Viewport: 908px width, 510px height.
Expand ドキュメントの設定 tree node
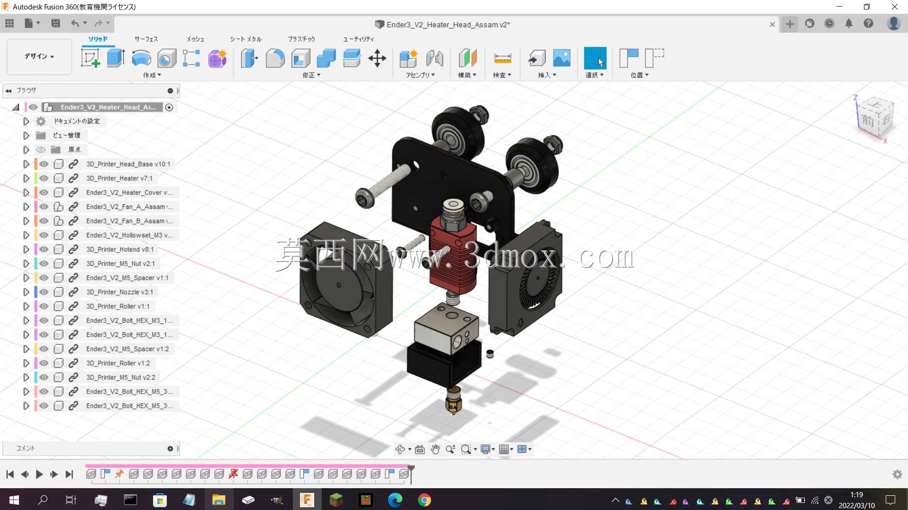26,121
